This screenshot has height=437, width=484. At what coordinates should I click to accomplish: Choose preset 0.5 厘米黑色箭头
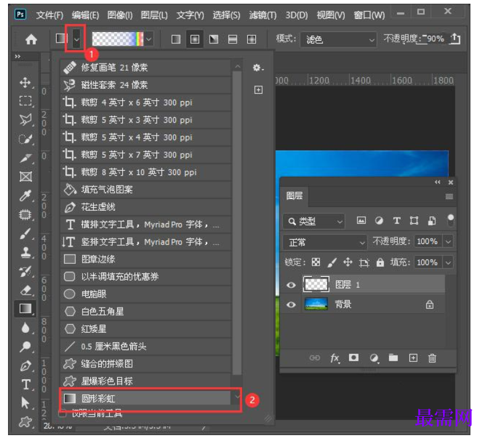pos(146,346)
